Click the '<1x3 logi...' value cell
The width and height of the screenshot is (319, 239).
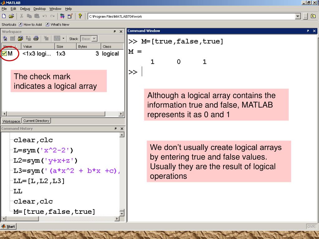click(37, 54)
